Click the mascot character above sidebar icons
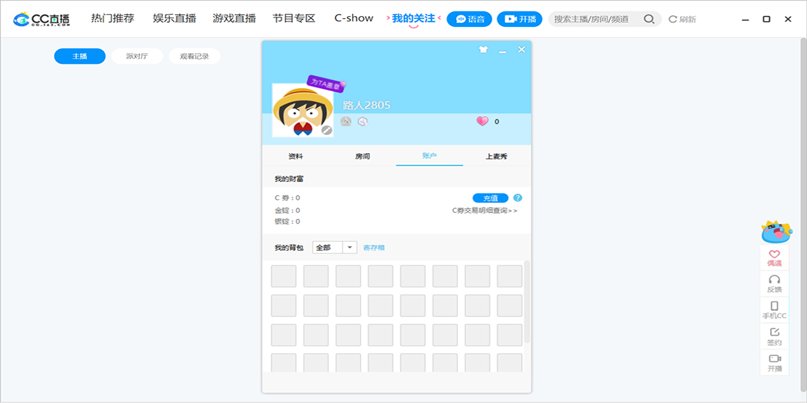 click(775, 233)
